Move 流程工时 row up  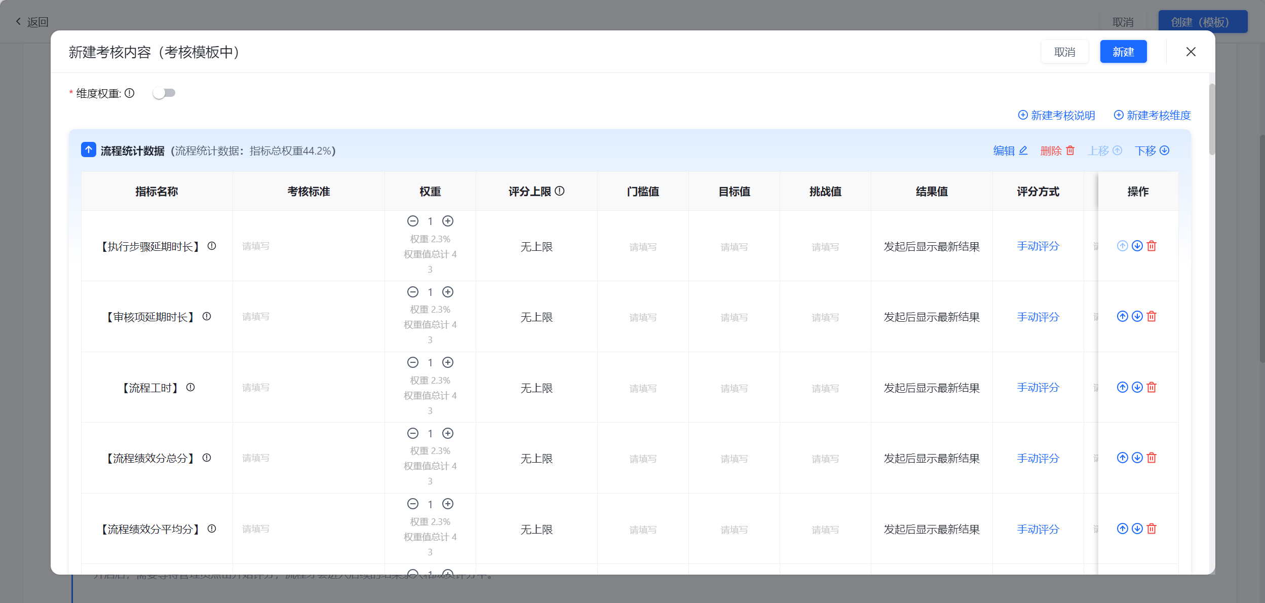tap(1123, 388)
